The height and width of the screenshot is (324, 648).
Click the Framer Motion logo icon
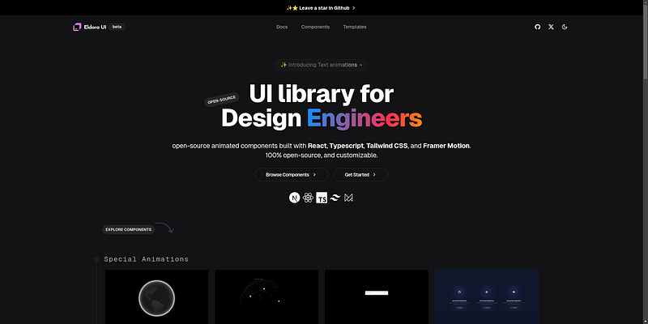coord(348,198)
